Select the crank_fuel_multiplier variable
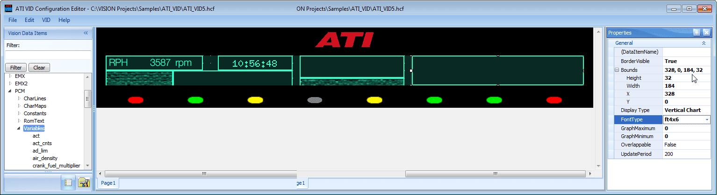 [56, 166]
